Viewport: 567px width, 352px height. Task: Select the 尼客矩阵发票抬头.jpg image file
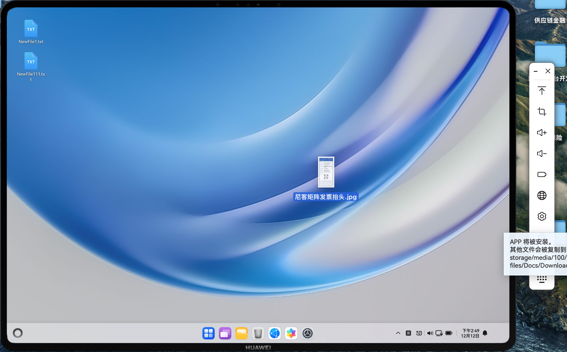pos(326,172)
